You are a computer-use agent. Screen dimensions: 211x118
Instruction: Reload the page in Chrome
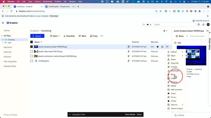11,11
